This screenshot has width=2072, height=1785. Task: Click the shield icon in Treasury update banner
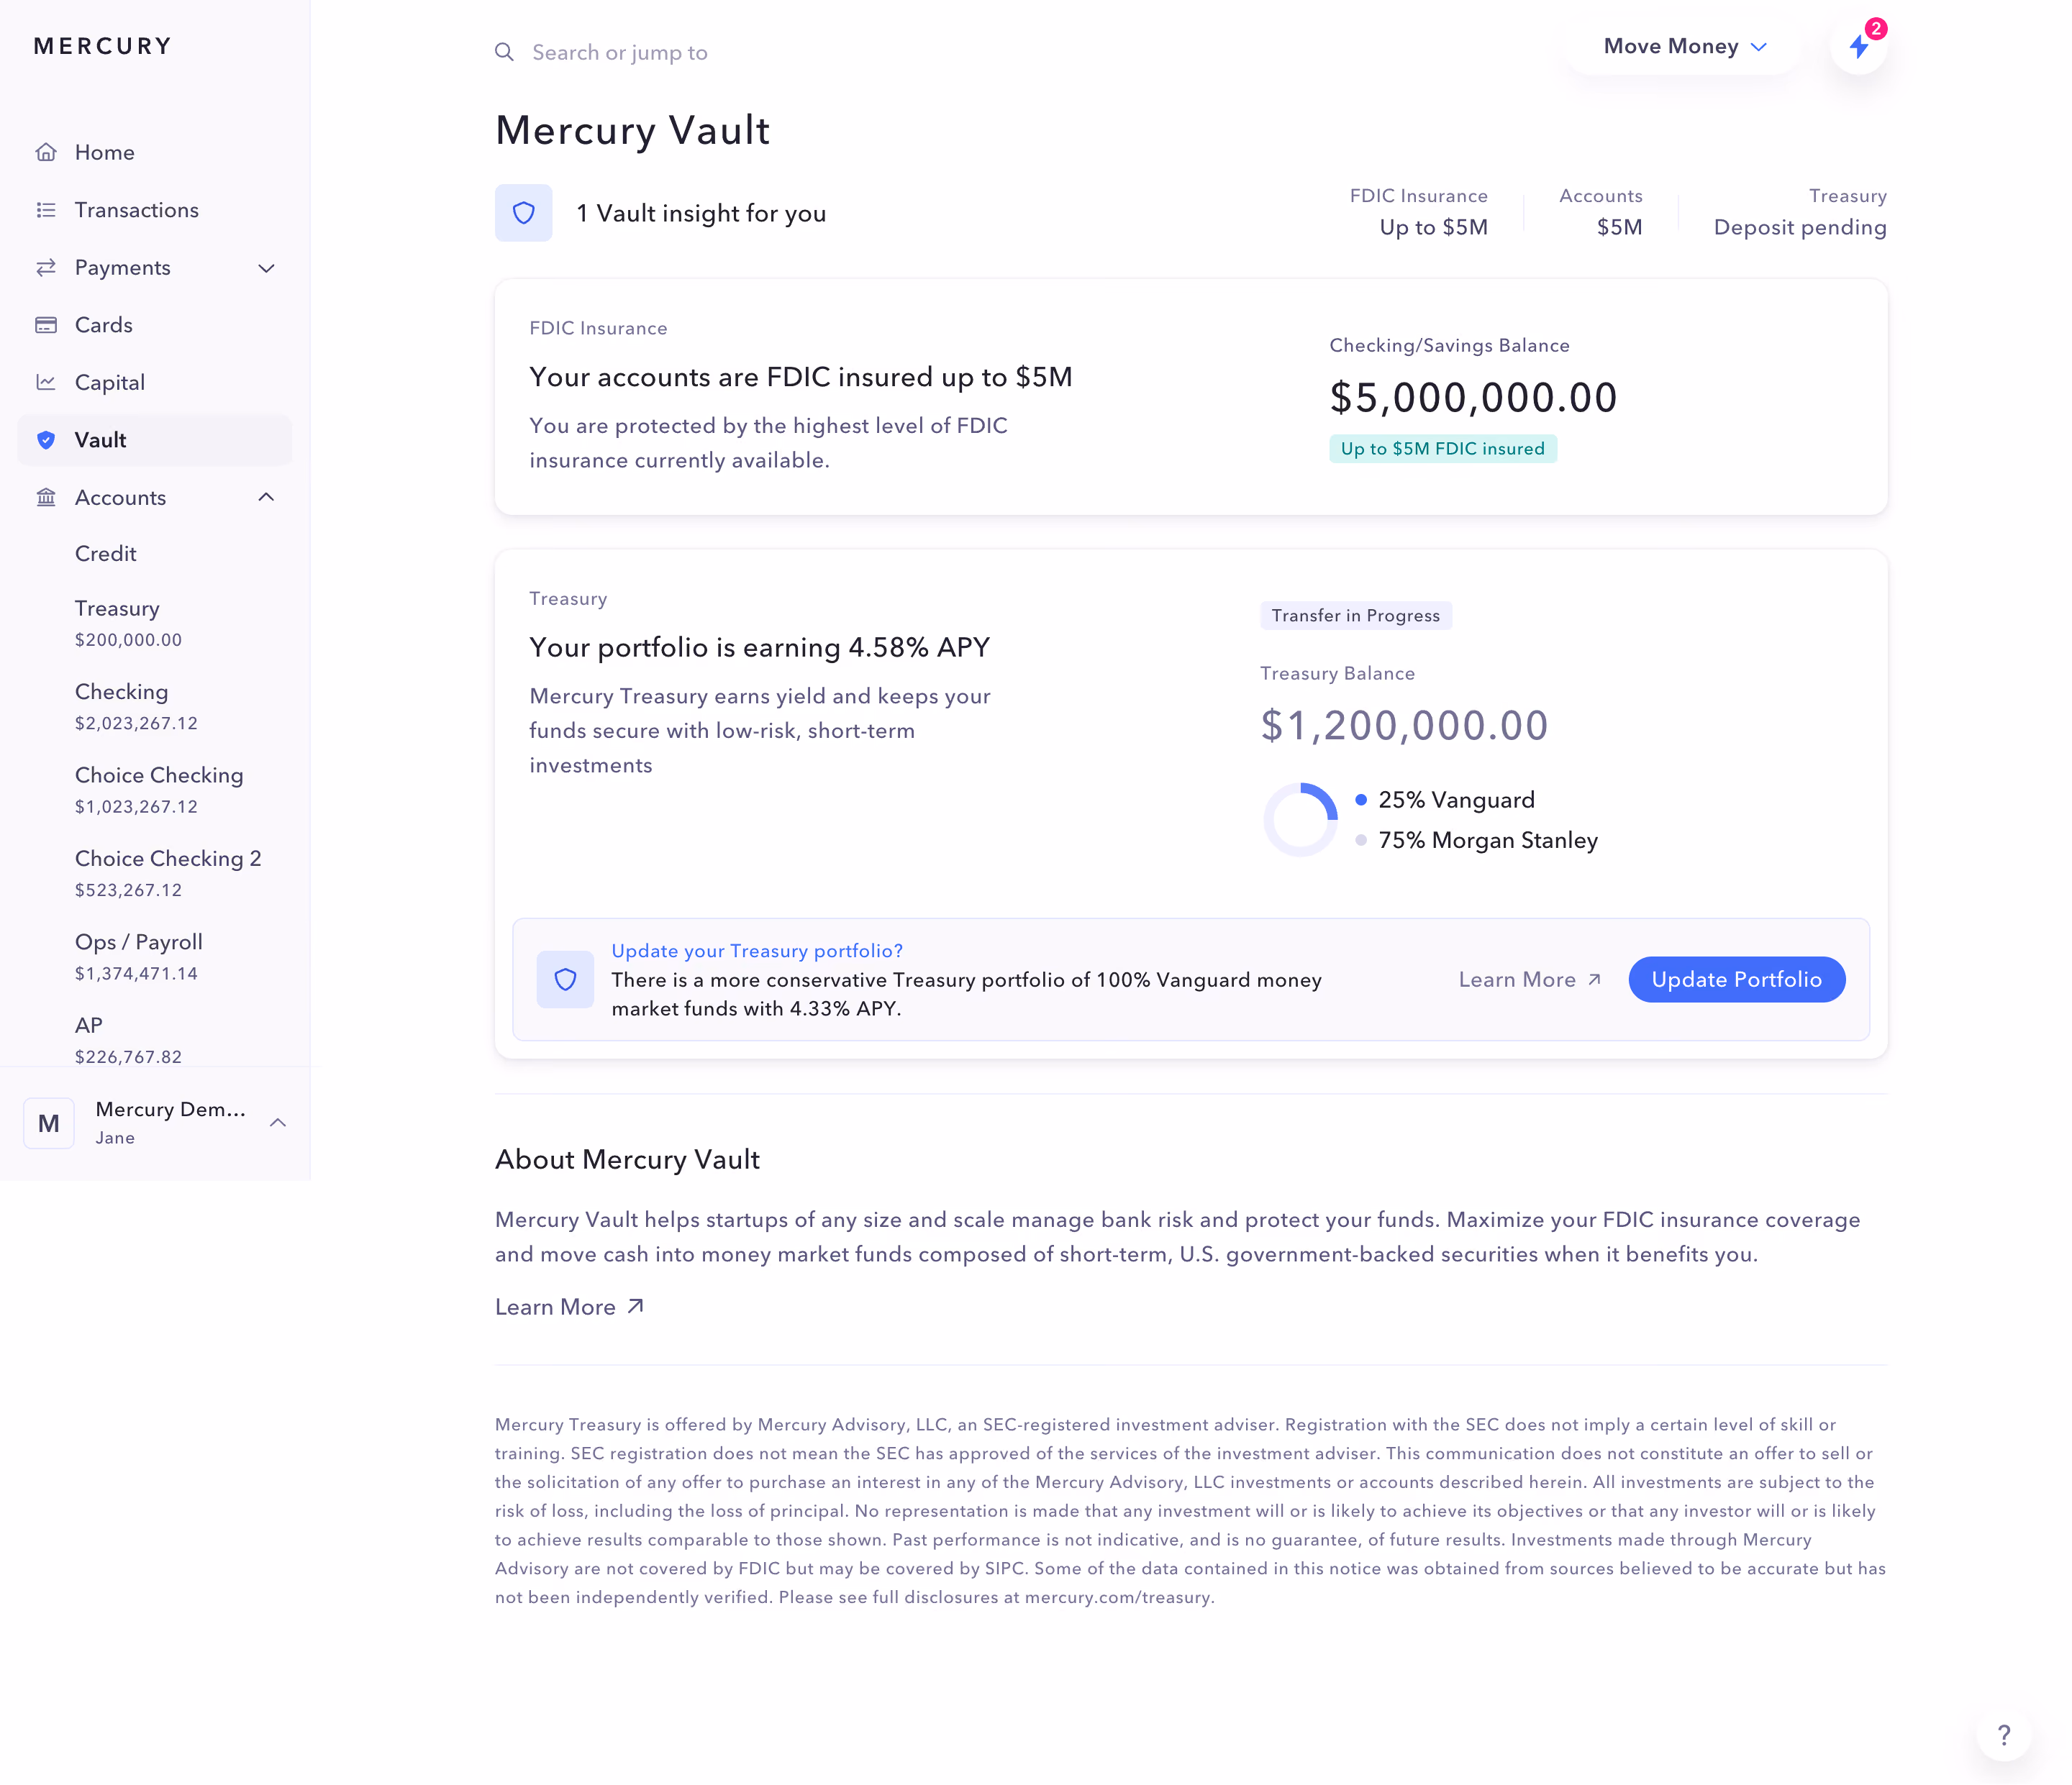click(x=565, y=980)
